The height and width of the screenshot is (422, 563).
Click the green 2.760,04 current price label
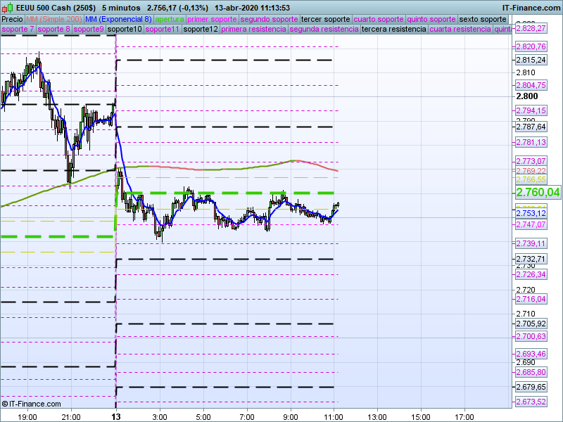point(538,192)
